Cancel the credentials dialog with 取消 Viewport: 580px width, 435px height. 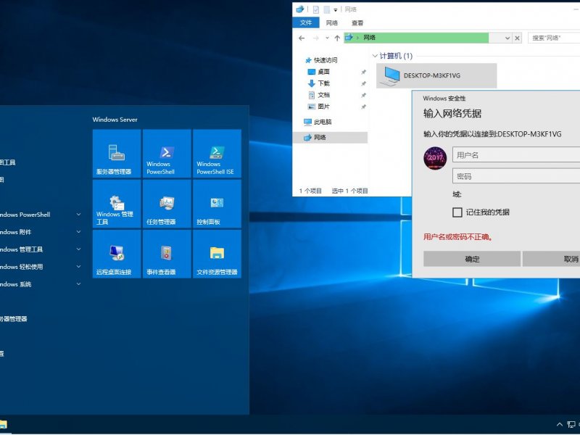coord(551,259)
